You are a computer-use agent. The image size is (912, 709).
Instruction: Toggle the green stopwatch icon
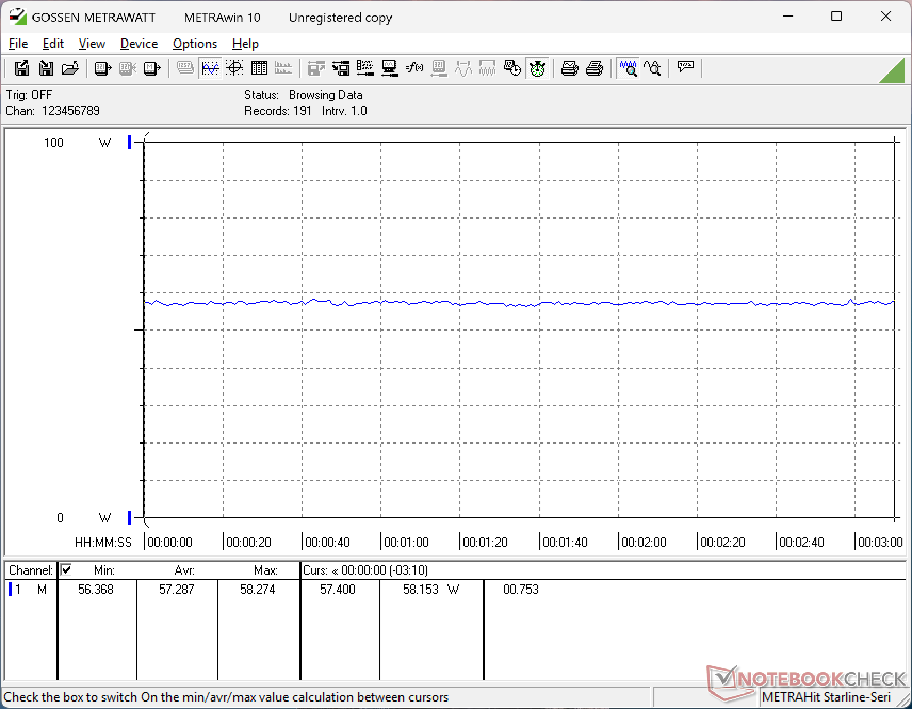pyautogui.click(x=538, y=68)
